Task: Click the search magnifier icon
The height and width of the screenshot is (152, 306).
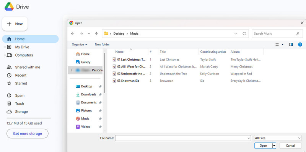Action: pyautogui.click(x=298, y=34)
